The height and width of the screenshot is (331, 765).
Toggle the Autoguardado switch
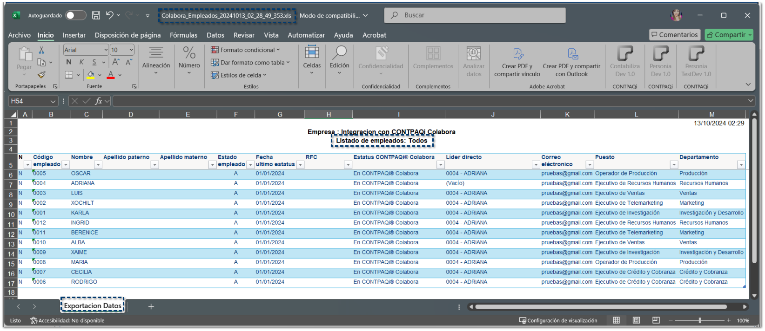tap(75, 15)
